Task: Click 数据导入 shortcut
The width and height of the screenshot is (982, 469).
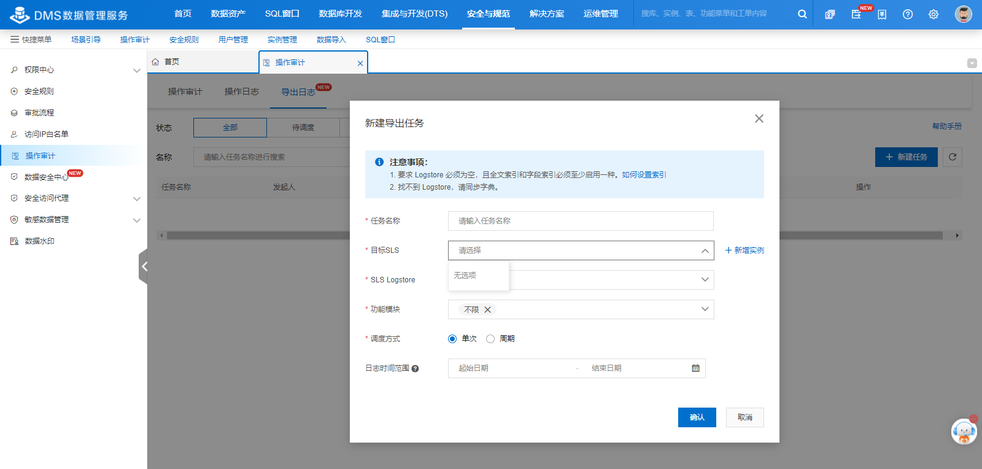Action: [x=331, y=40]
